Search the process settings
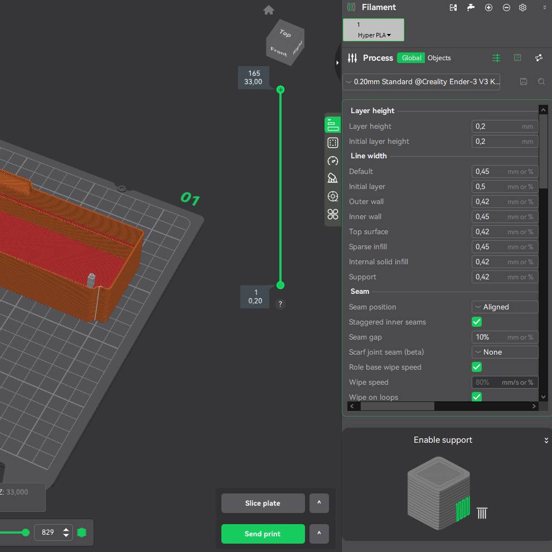Viewport: 552px width, 552px height. [x=541, y=81]
